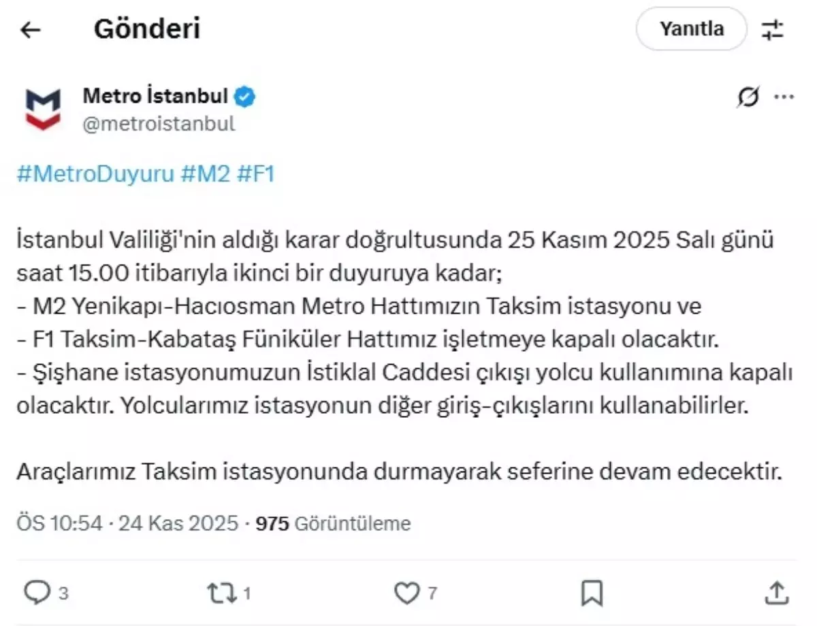Image resolution: width=817 pixels, height=626 pixels.
Task: Toggle like off by clicking the heart
Action: click(408, 593)
